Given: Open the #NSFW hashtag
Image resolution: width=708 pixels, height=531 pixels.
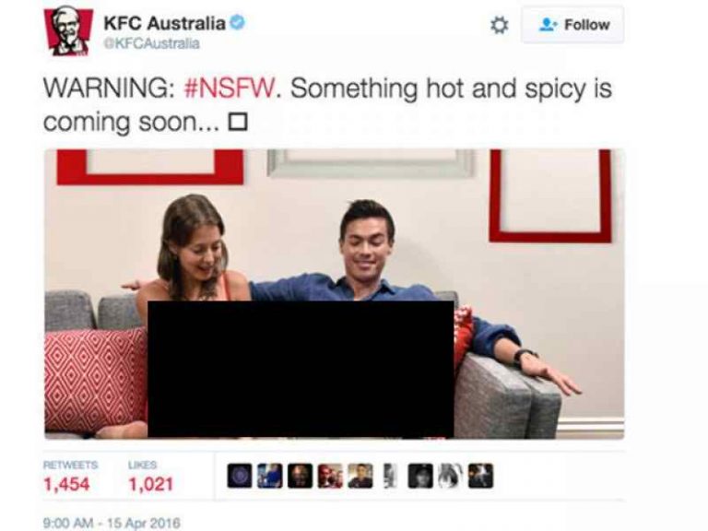Looking at the screenshot, I should click(x=230, y=88).
